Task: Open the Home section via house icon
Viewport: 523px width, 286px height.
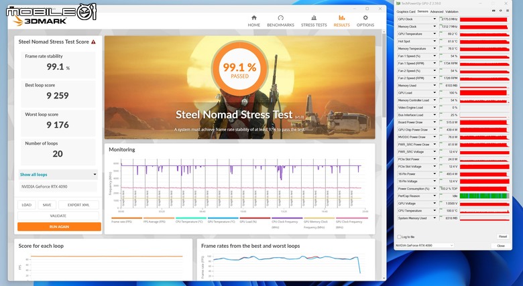Action: click(254, 17)
